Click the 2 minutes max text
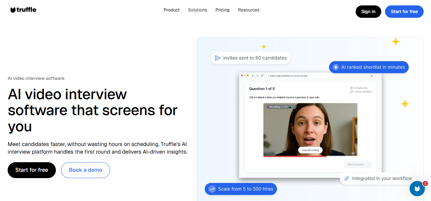The height and width of the screenshot is (201, 431). 360,88
